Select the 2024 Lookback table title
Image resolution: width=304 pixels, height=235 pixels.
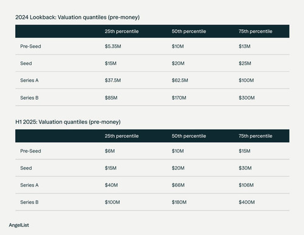(77, 18)
